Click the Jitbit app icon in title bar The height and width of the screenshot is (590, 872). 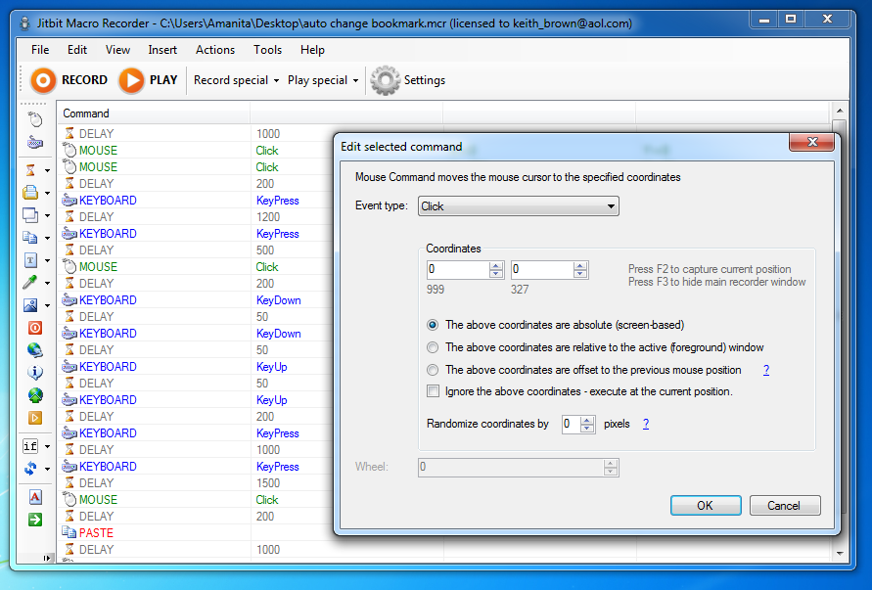[24, 23]
